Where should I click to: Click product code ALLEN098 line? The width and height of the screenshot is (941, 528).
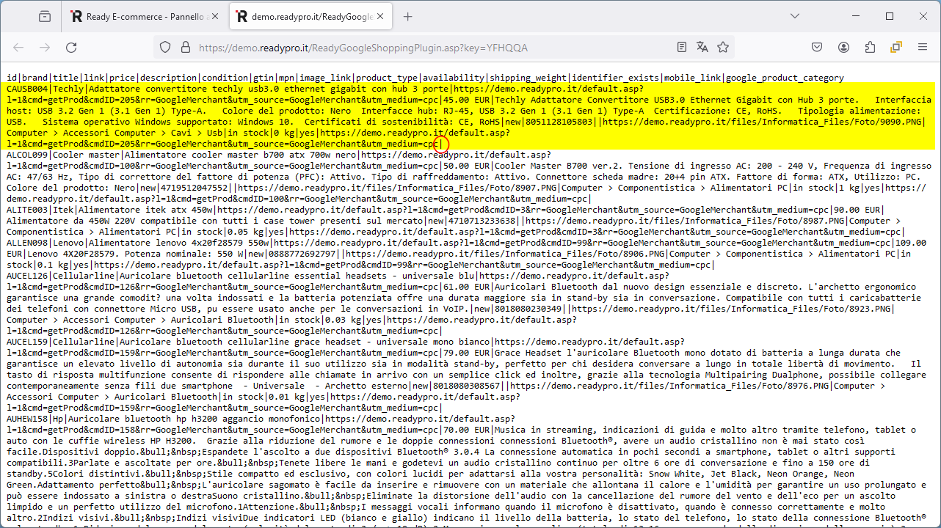pyautogui.click(x=29, y=243)
